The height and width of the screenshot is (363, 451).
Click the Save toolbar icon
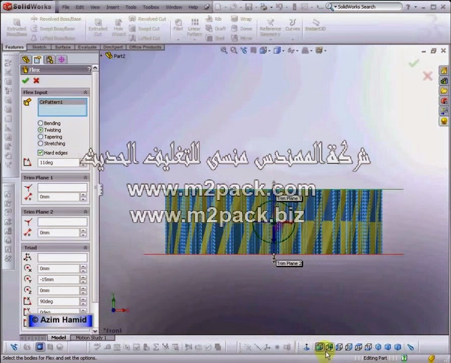point(249,7)
